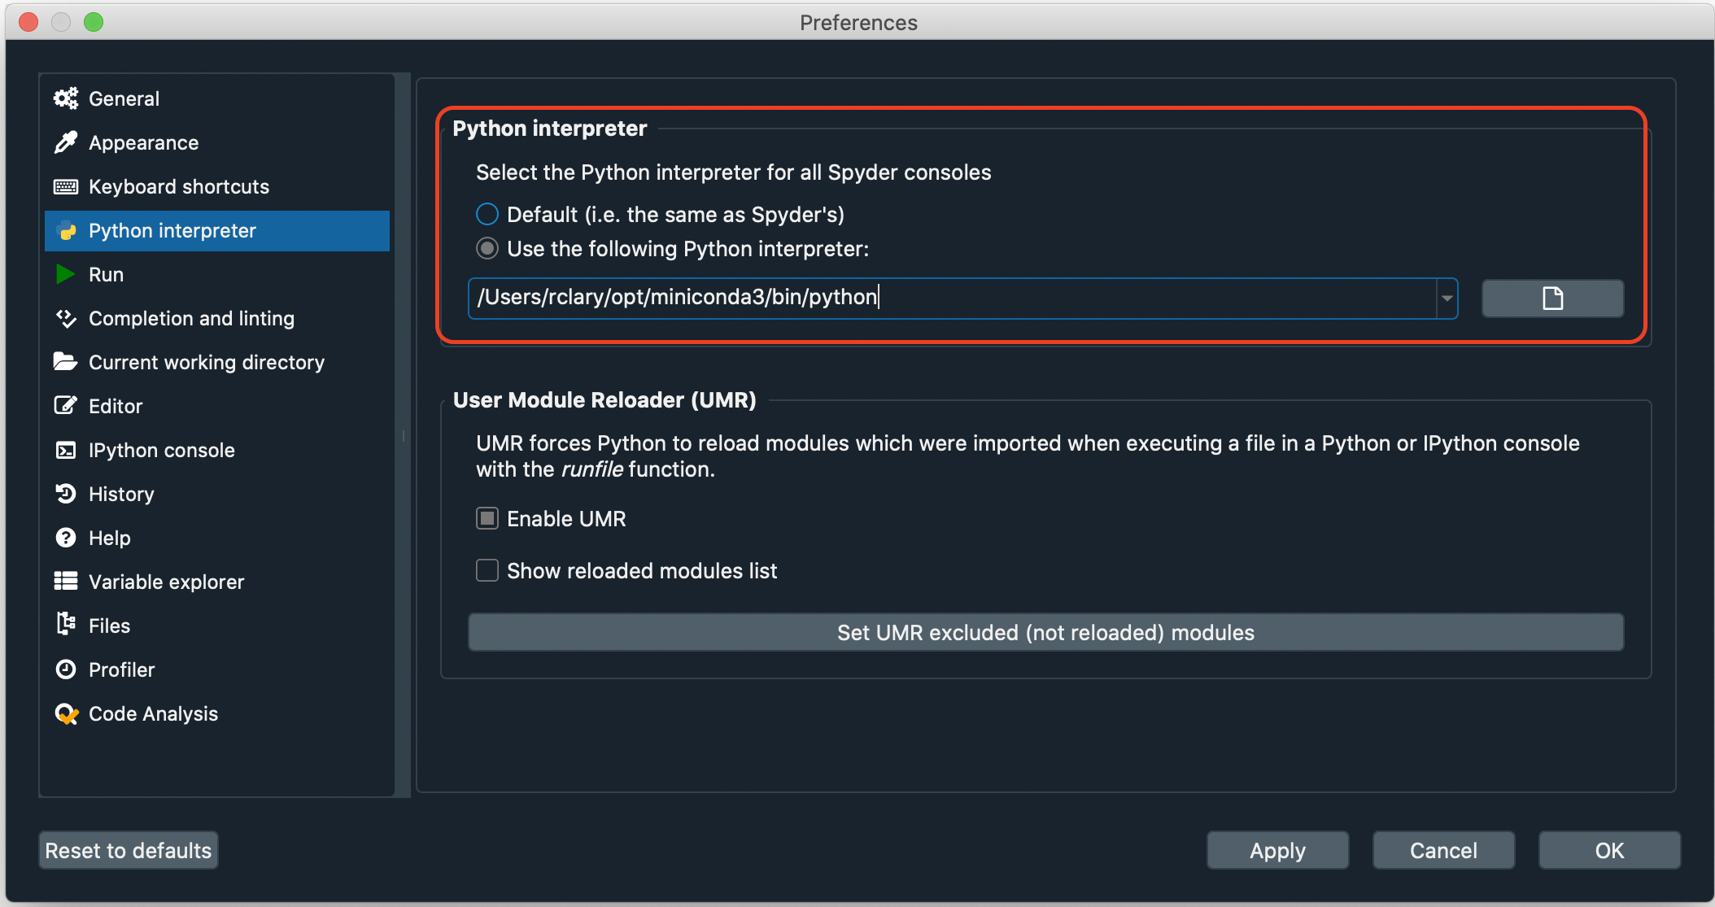The image size is (1715, 907).
Task: Switch to the History section
Action: click(66, 494)
